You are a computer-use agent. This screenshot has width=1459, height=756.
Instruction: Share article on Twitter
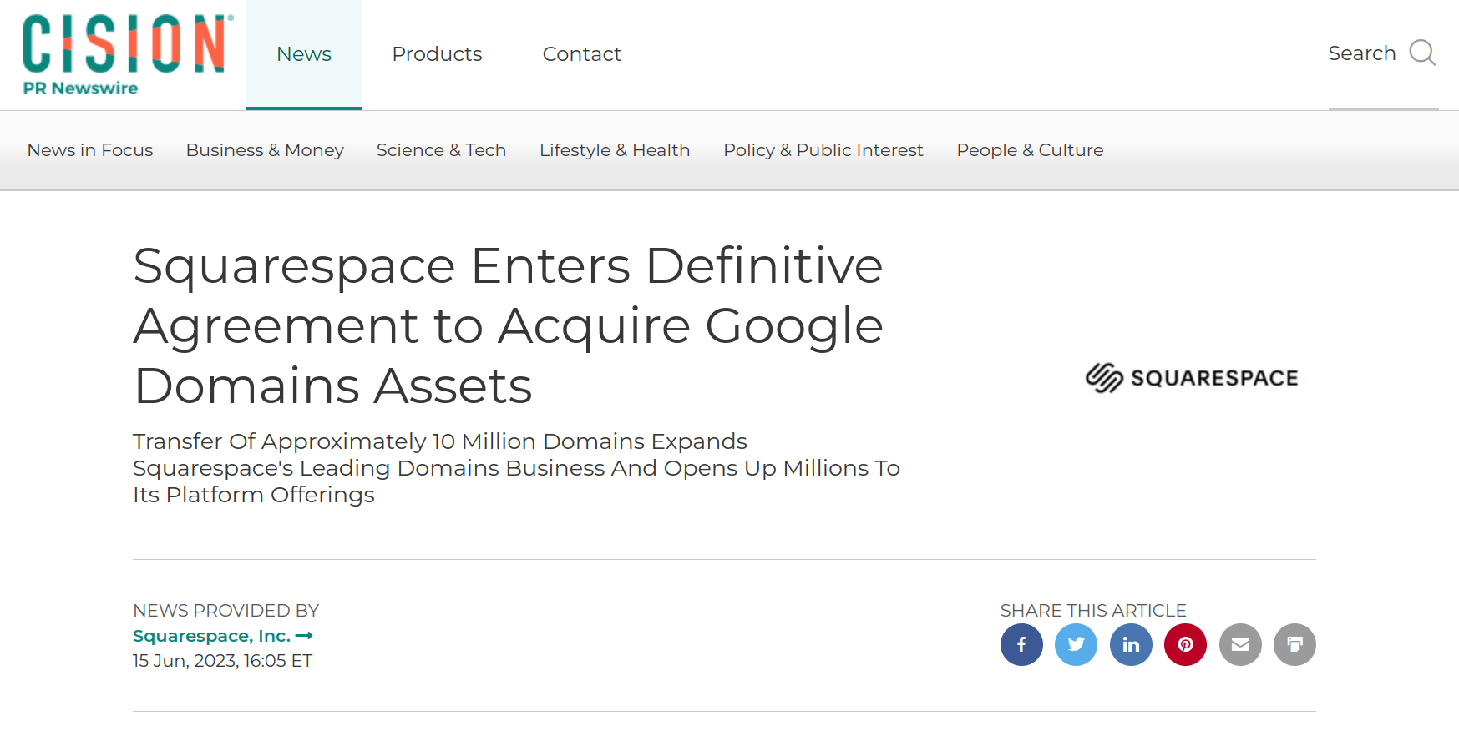click(1076, 644)
